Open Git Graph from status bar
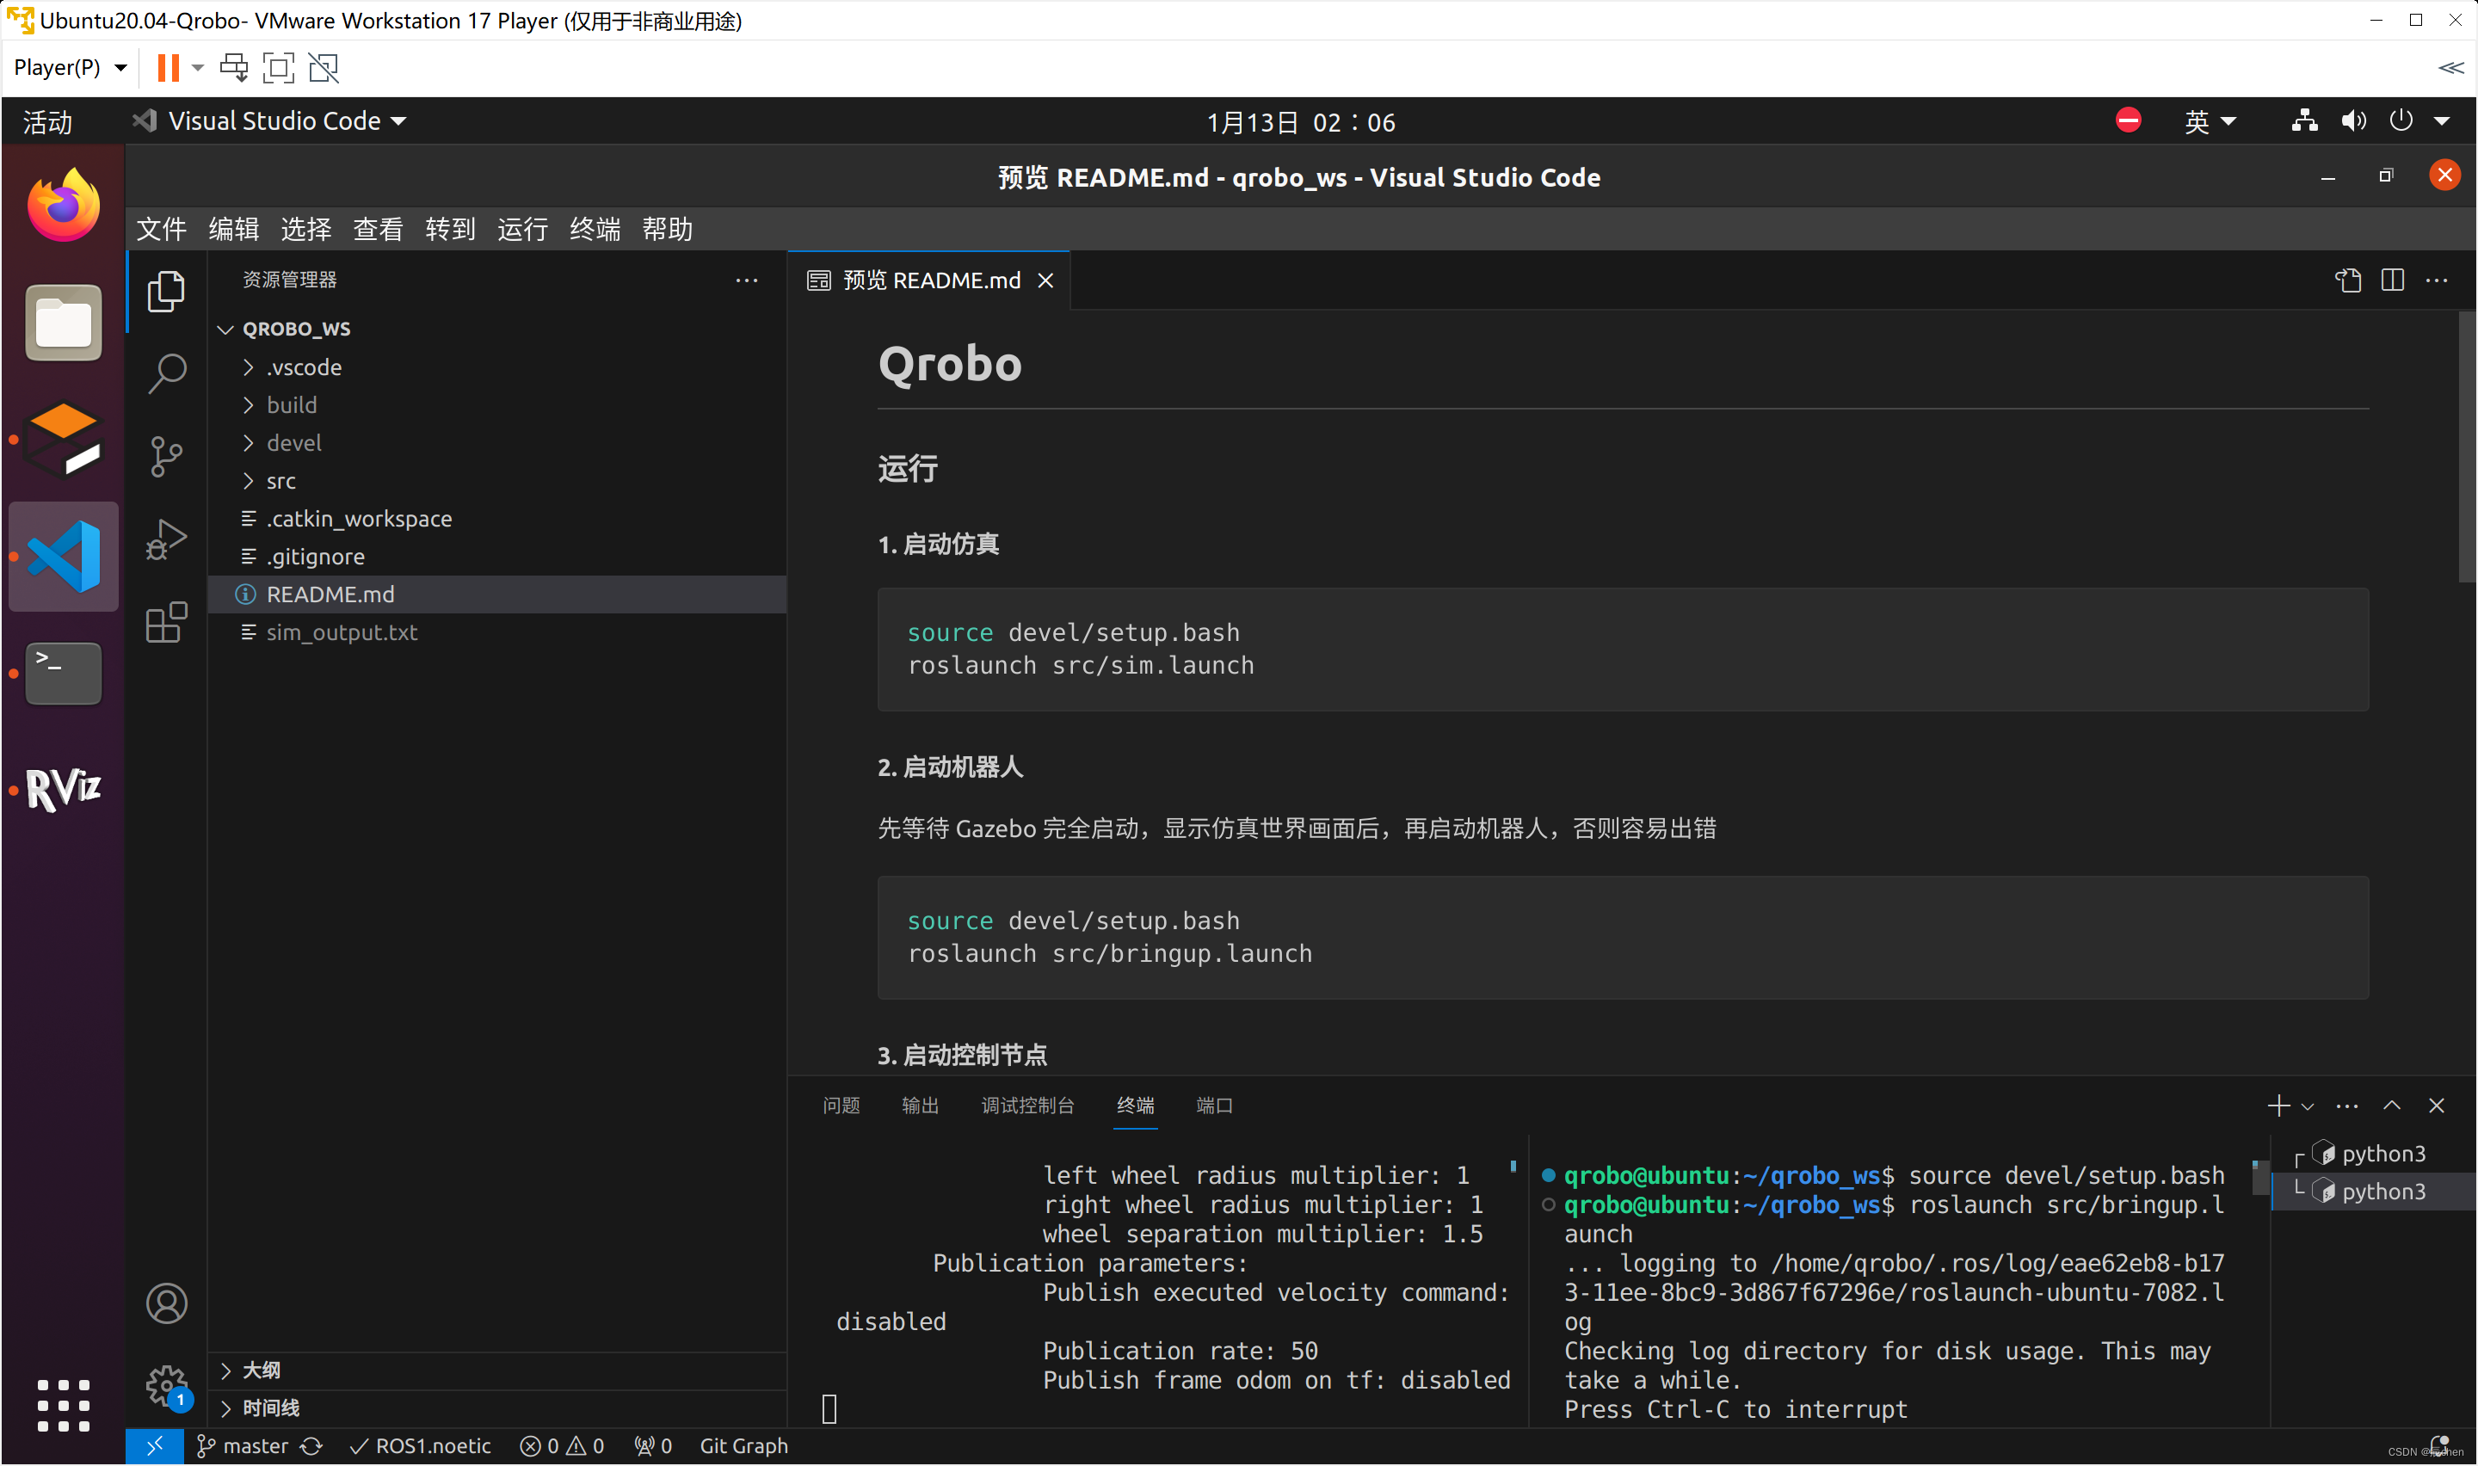 pos(743,1445)
